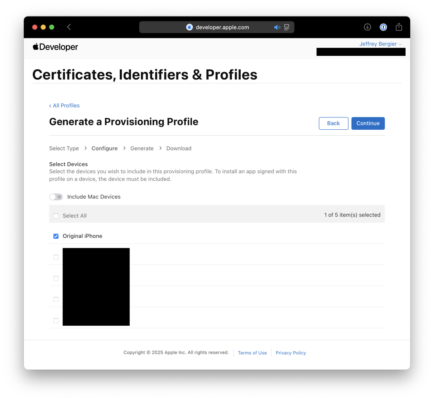Click the Apple Developer logo
The width and height of the screenshot is (434, 401).
55,47
